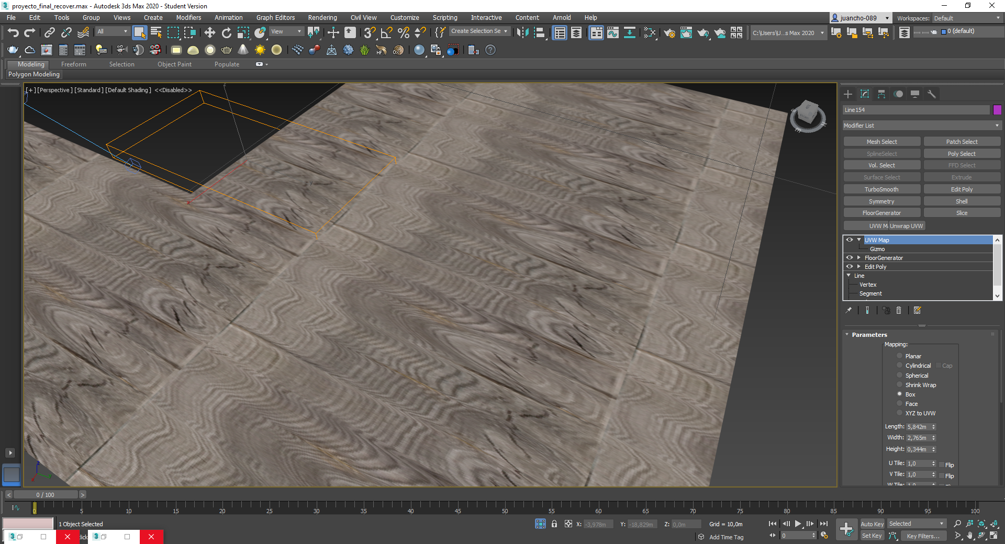
Task: Click the Select and Link icon
Action: pos(49,32)
